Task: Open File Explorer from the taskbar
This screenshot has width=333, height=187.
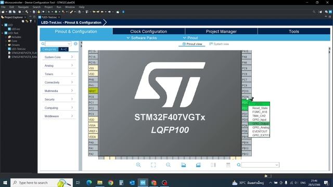Action: point(100,182)
